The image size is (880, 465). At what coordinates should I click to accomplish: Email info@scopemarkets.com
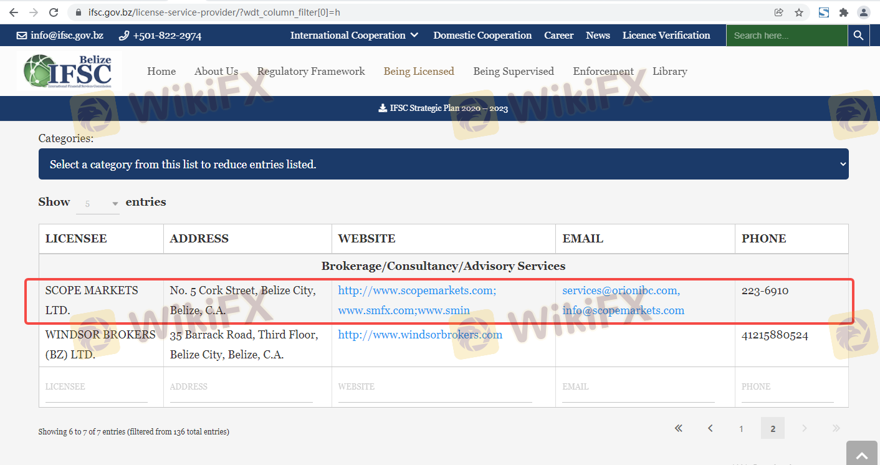click(x=623, y=310)
